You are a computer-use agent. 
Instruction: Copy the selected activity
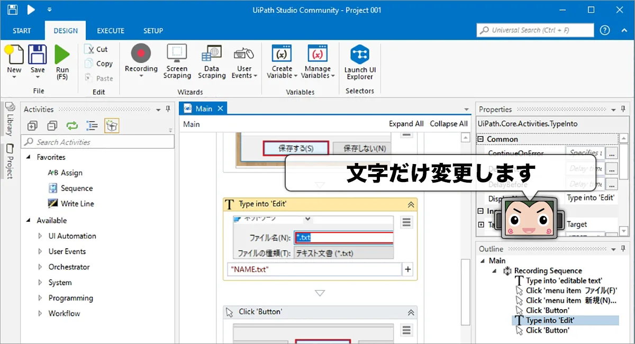click(99, 64)
